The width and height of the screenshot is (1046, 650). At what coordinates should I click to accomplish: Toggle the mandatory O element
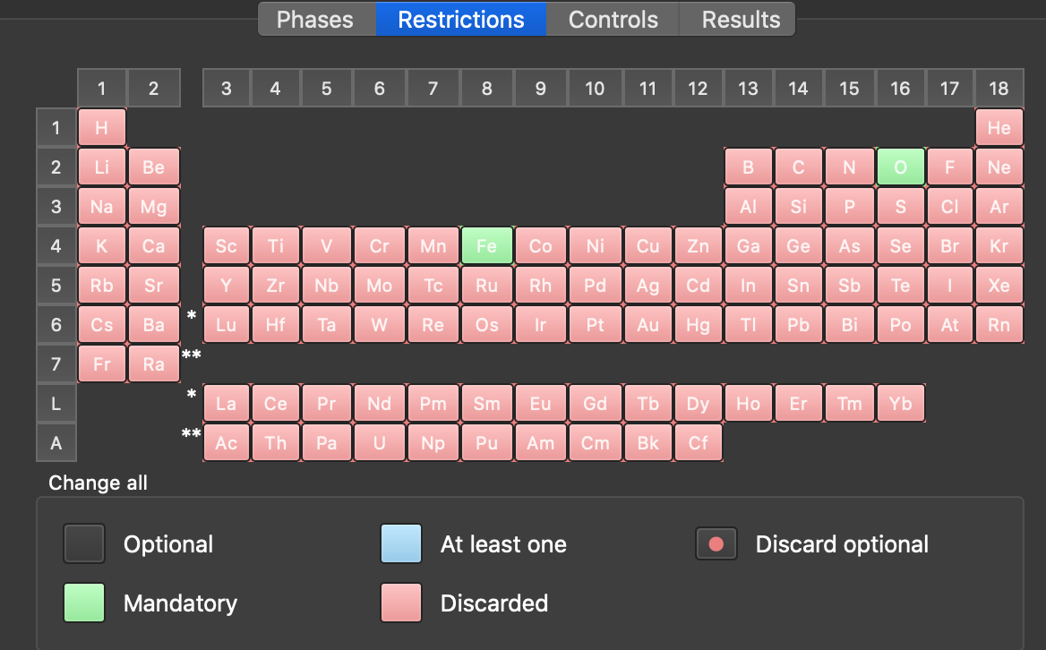pyautogui.click(x=900, y=167)
